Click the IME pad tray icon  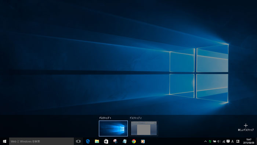pyautogui.click(x=238, y=141)
